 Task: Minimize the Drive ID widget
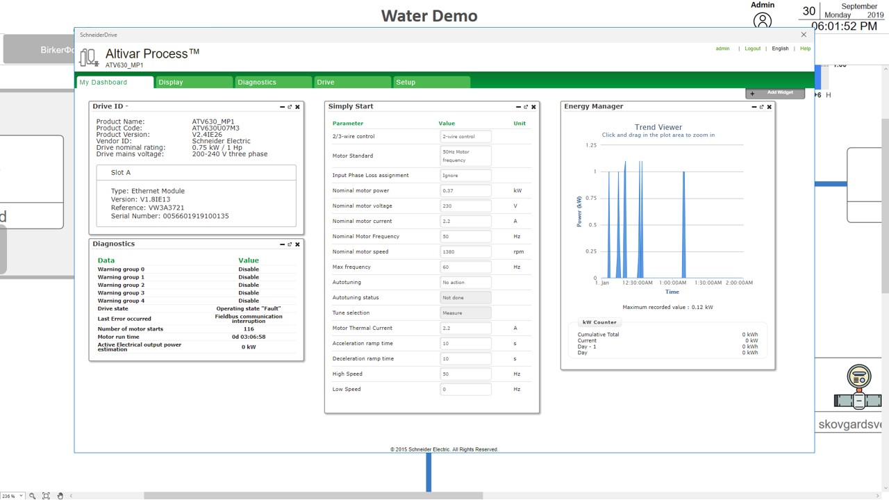[282, 107]
